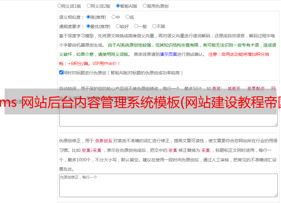The width and height of the screenshot is (281, 203).
Task: Select 禁用伪原创 radio option
Action: point(145,6)
